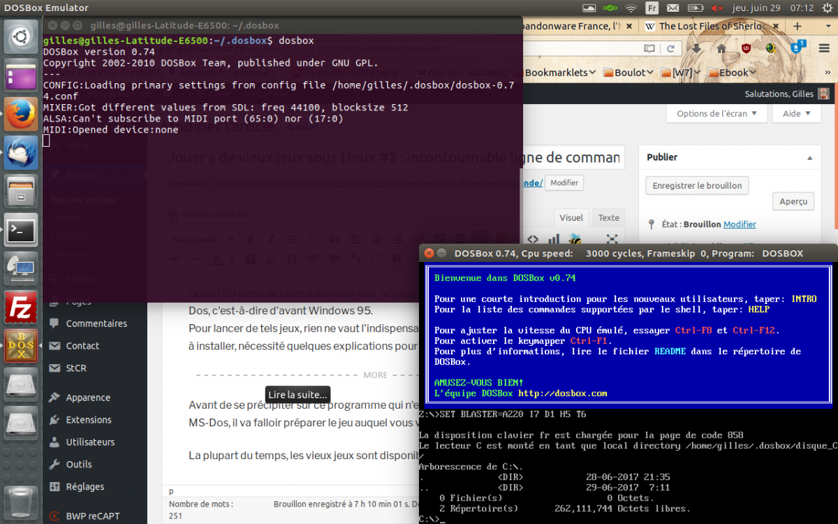Open Firefox downloads arrow

(697, 49)
